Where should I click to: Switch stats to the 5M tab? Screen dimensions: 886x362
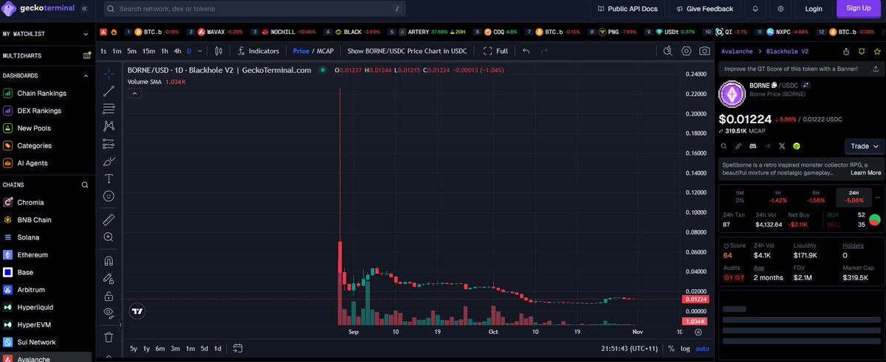pos(740,197)
